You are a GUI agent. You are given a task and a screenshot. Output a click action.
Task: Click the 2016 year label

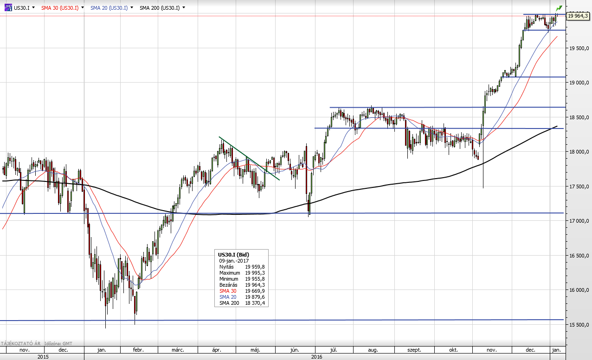(x=317, y=356)
